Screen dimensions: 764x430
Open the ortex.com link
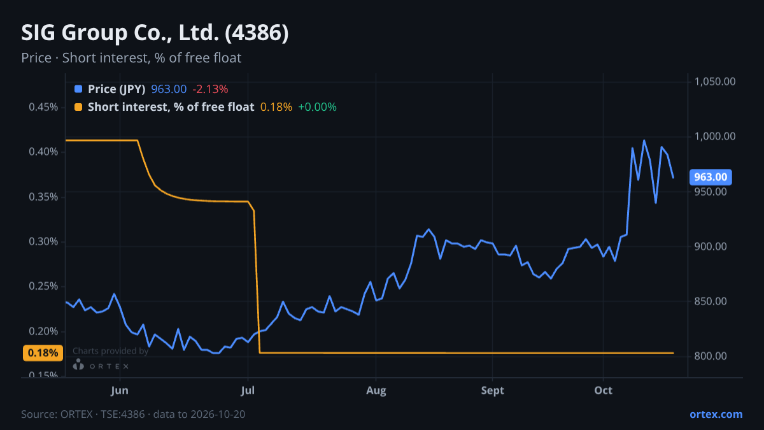point(716,414)
